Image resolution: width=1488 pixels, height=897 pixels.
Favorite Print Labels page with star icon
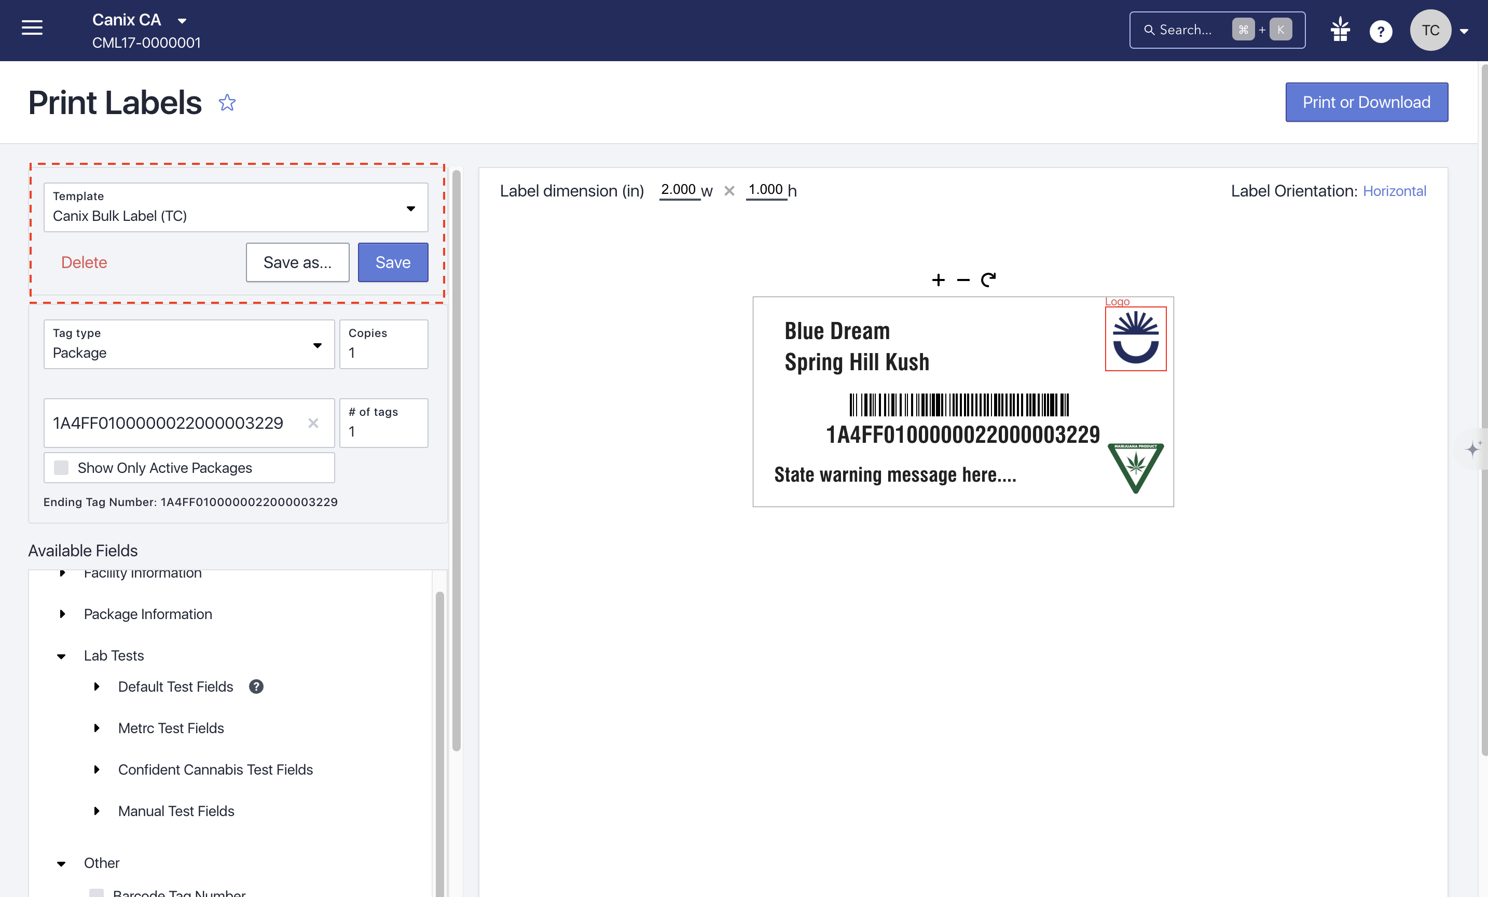227,103
